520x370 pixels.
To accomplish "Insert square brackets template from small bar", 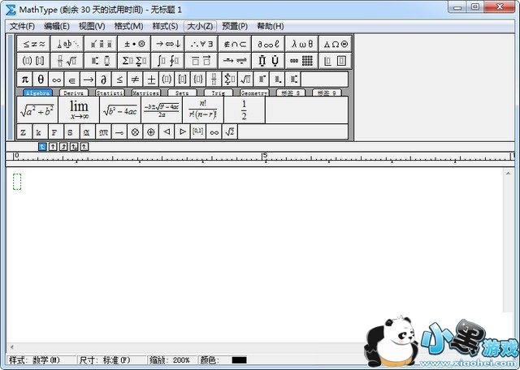I will pyautogui.click(x=182, y=80).
